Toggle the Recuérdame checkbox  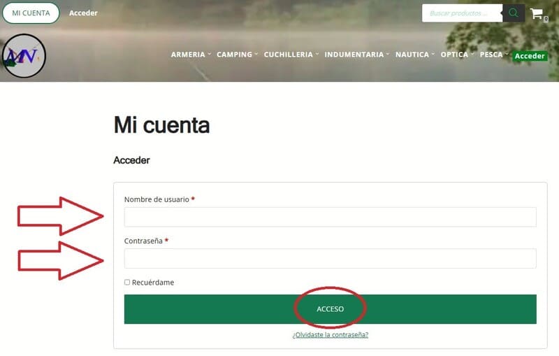127,282
